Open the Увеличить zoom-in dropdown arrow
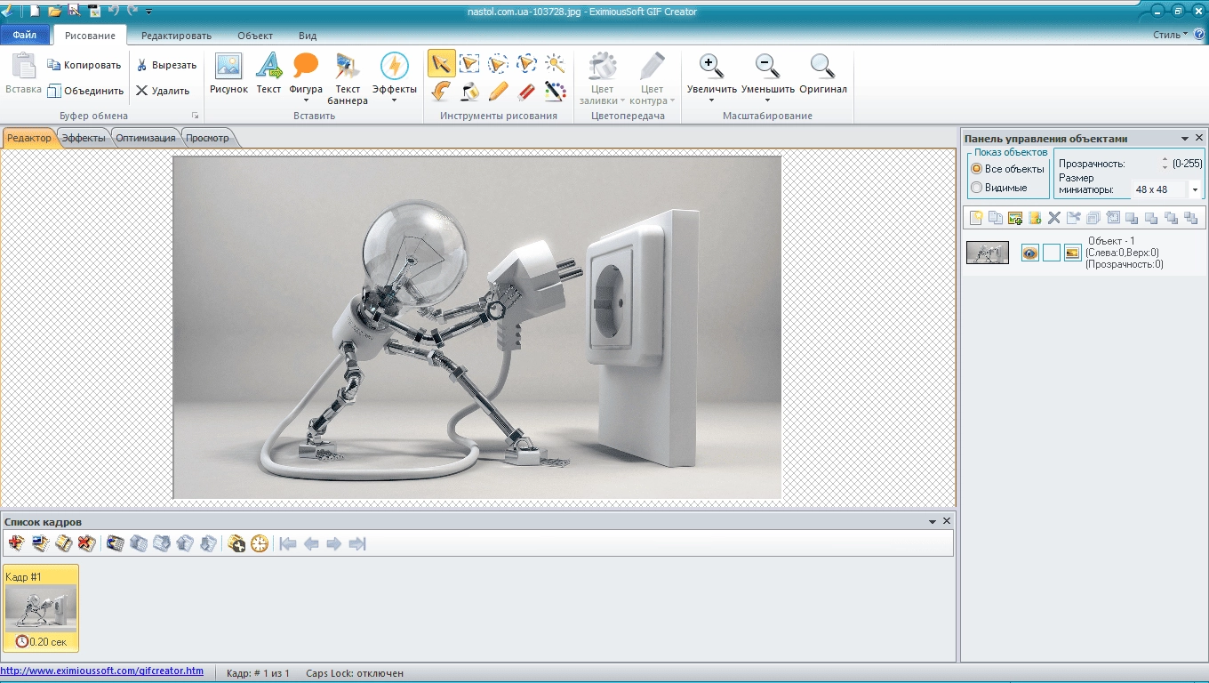Viewport: 1209px width, 683px height. coord(711,100)
